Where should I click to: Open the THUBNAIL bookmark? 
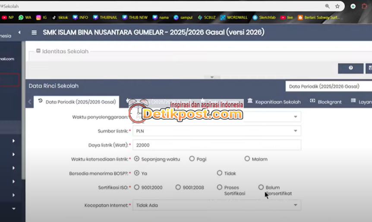pyautogui.click(x=105, y=18)
